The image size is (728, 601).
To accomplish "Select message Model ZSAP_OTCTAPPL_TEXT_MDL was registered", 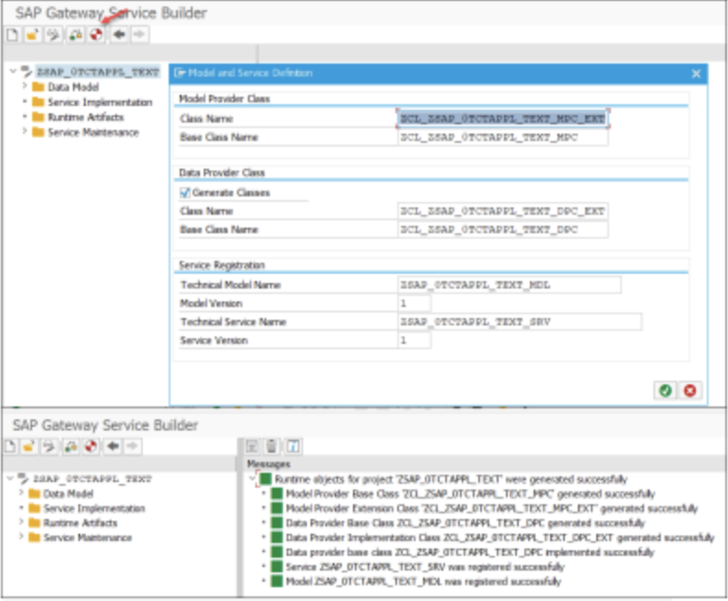I will coord(423,582).
